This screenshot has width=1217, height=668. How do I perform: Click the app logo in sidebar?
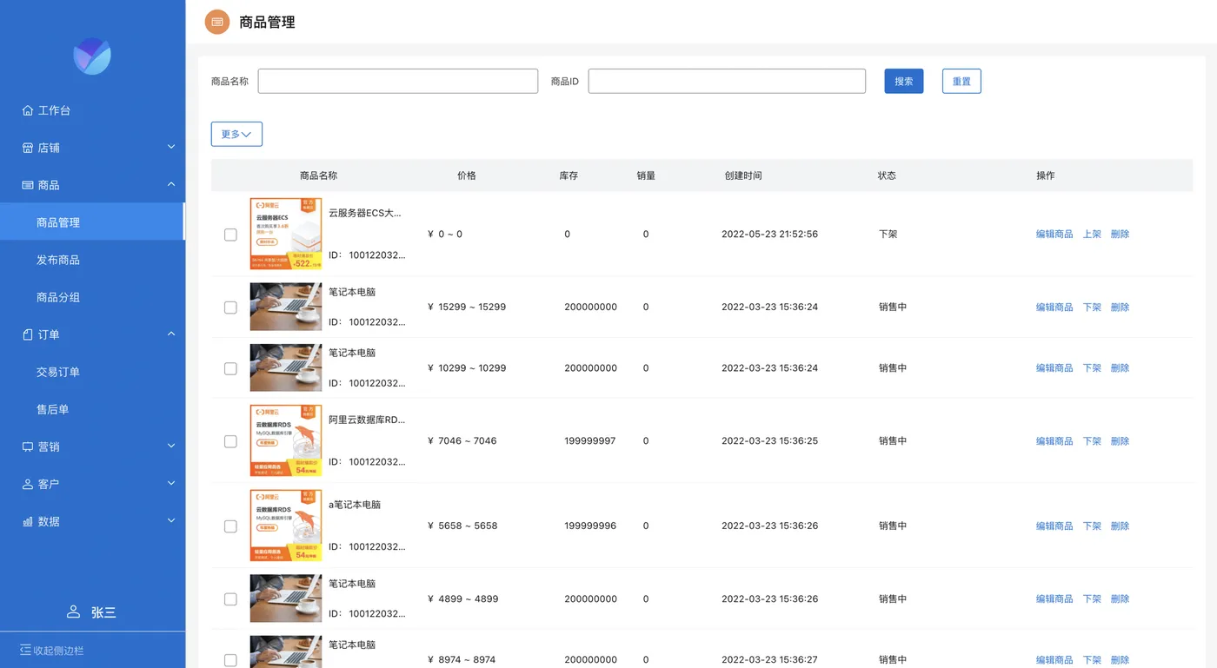point(92,56)
